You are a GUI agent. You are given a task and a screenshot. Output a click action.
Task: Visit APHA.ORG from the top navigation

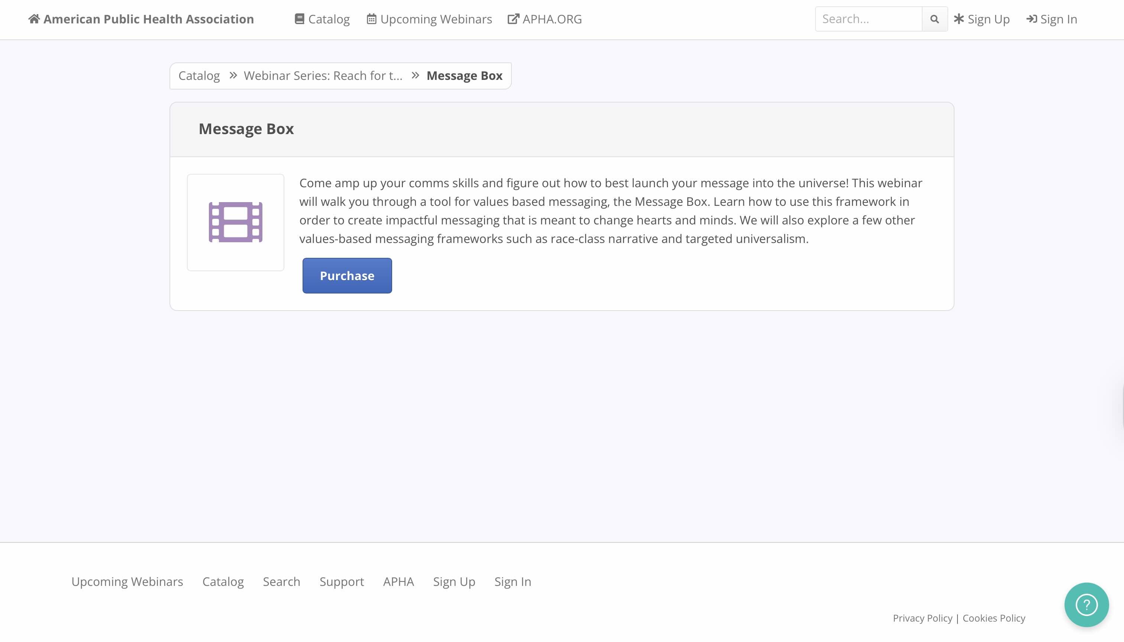tap(545, 19)
